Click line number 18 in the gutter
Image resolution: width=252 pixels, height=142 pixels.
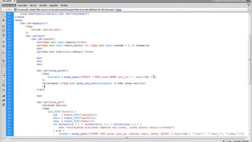coord(9,20)
